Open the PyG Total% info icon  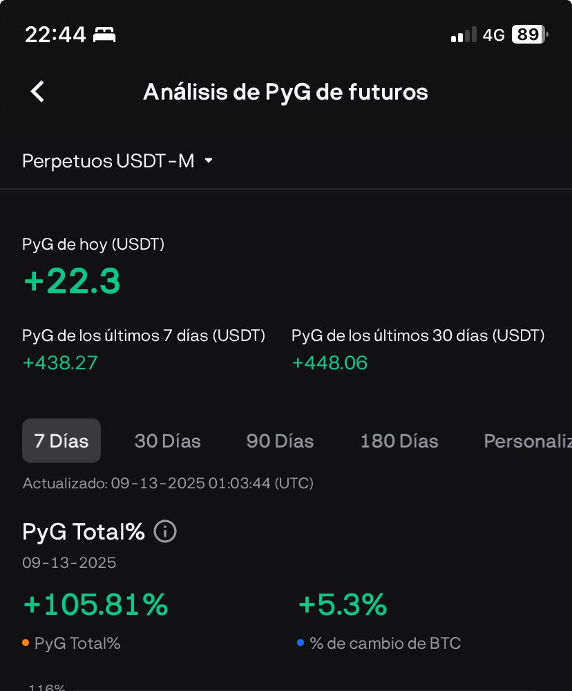(165, 532)
